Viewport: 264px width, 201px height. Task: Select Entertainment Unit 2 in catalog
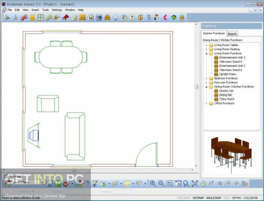click(232, 66)
